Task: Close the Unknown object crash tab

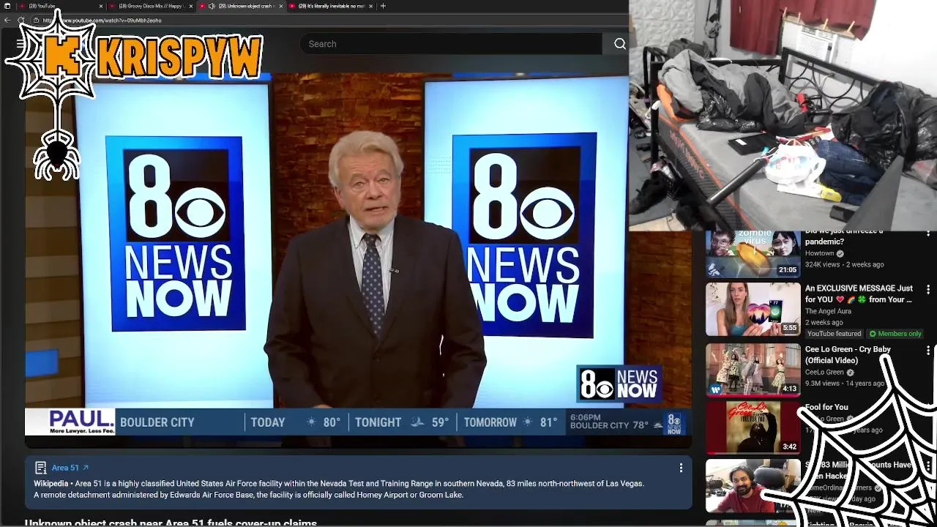Action: click(281, 6)
